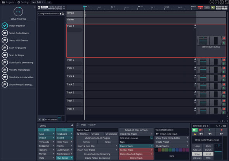Click the red Delete Track button
The height and width of the screenshot is (161, 229).
136,158
